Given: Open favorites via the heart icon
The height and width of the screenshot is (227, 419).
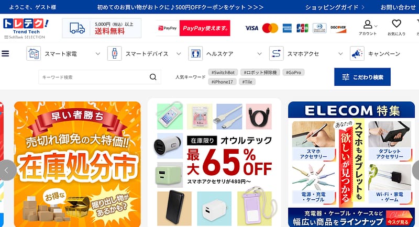Looking at the screenshot, I should pos(396,24).
